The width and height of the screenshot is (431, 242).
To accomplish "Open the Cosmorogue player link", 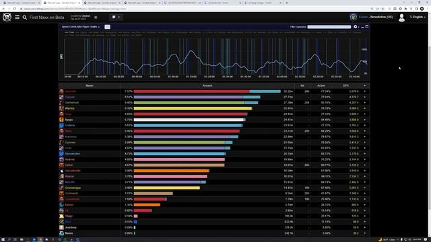I will [x=73, y=188].
